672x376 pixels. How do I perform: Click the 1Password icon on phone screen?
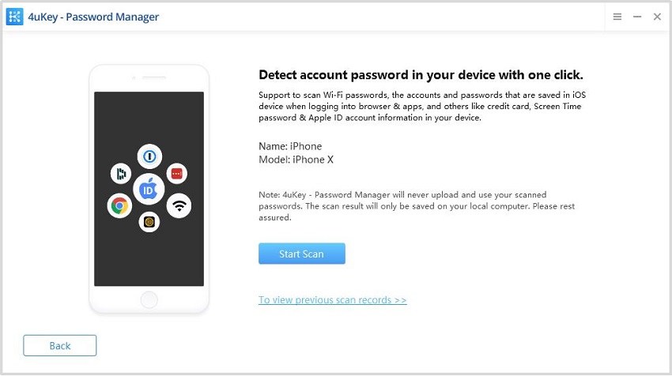(149, 156)
